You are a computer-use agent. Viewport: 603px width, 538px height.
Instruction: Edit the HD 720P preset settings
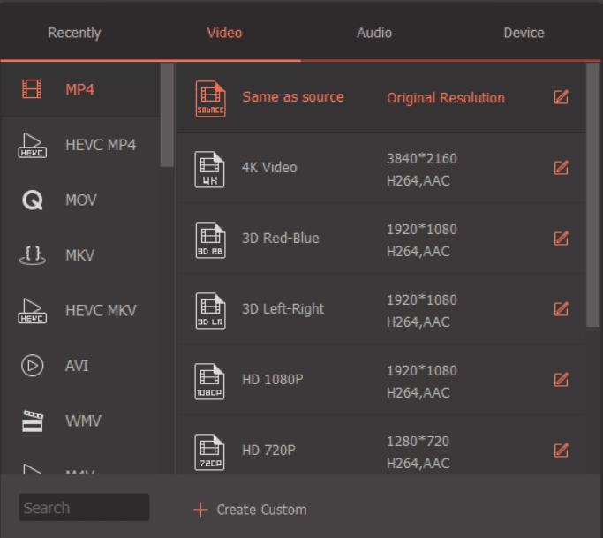pos(561,451)
